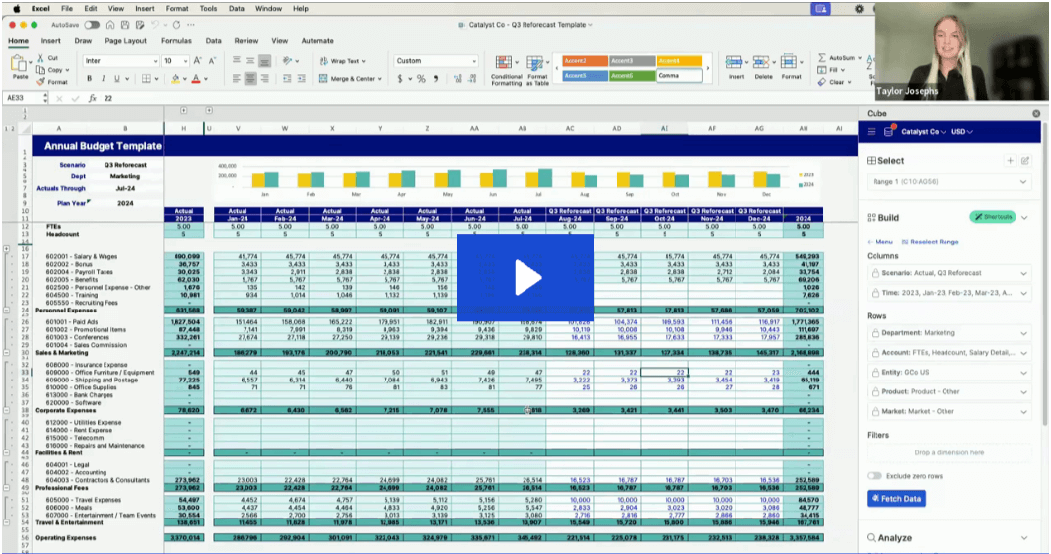Open the Range 1 dropdown

point(948,182)
